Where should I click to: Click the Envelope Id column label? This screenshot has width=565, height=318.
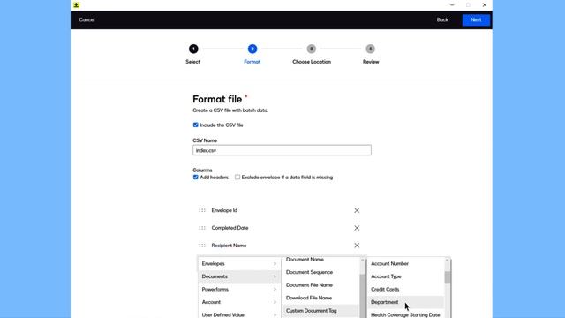224,210
